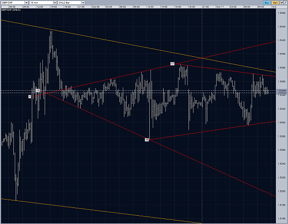Click the blue Buy button
The image size is (288, 224).
tap(267, 3)
